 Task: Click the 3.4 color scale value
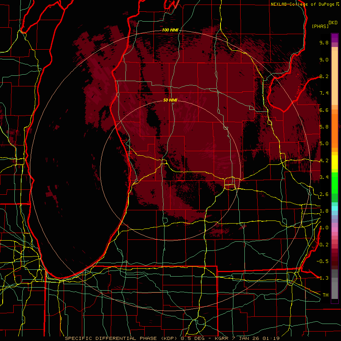[x=324, y=177]
